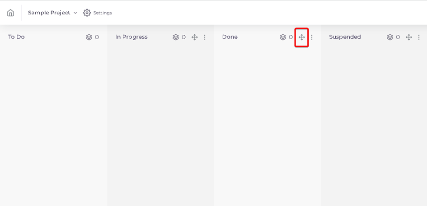Viewport: 427px width, 206px height.
Task: Click the Settings gear icon
Action: tap(87, 13)
